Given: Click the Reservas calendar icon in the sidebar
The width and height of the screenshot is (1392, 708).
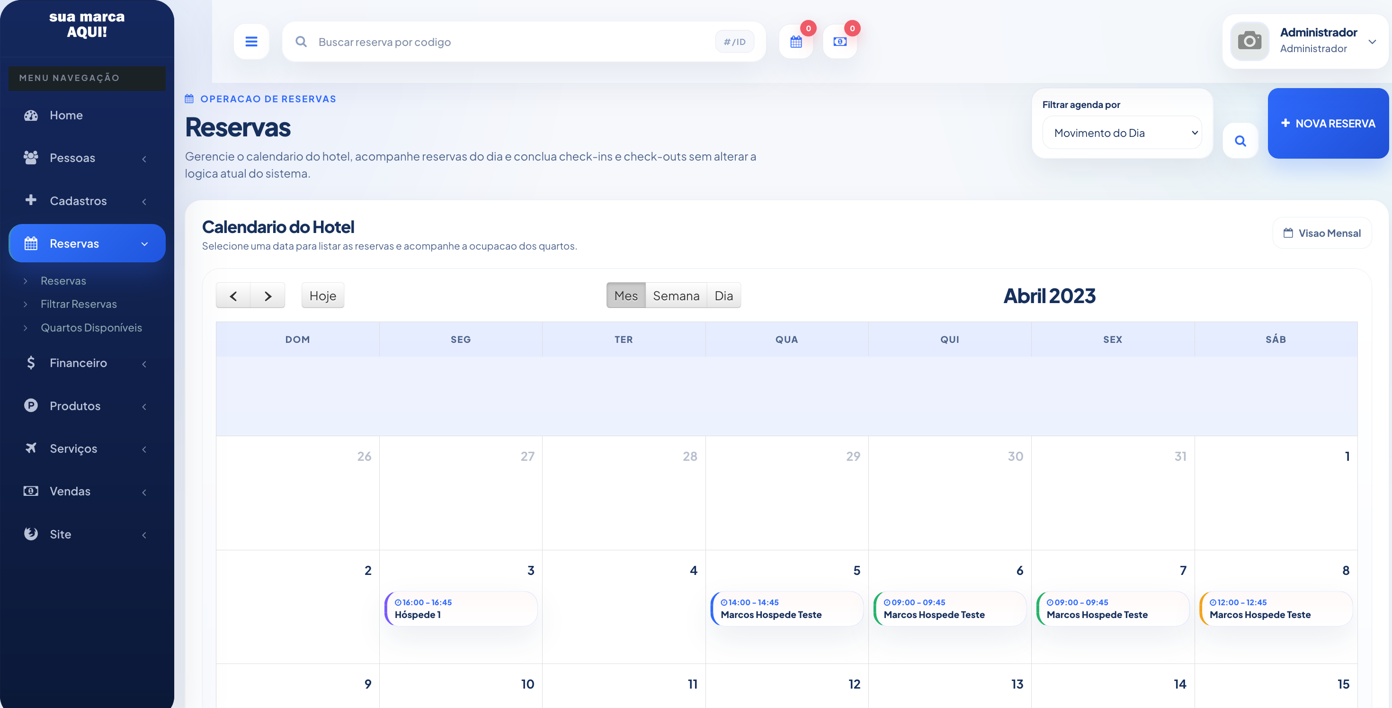Looking at the screenshot, I should point(31,243).
